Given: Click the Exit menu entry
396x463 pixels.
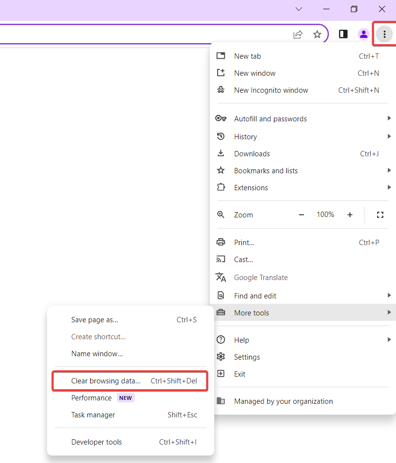Looking at the screenshot, I should [239, 374].
